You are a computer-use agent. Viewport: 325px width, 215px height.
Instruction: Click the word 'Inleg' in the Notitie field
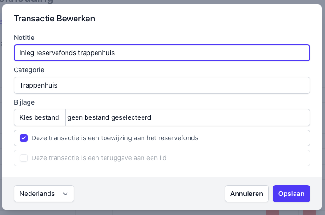click(27, 53)
